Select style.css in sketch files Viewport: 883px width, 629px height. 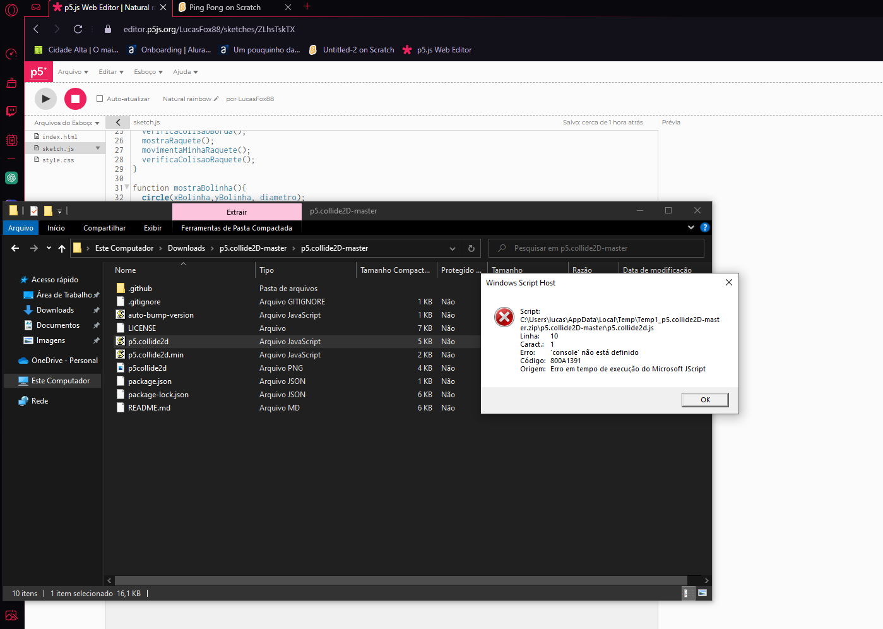point(58,160)
